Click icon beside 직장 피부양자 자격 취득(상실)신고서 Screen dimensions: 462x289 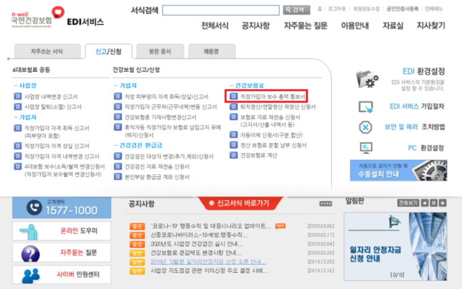coord(118,97)
